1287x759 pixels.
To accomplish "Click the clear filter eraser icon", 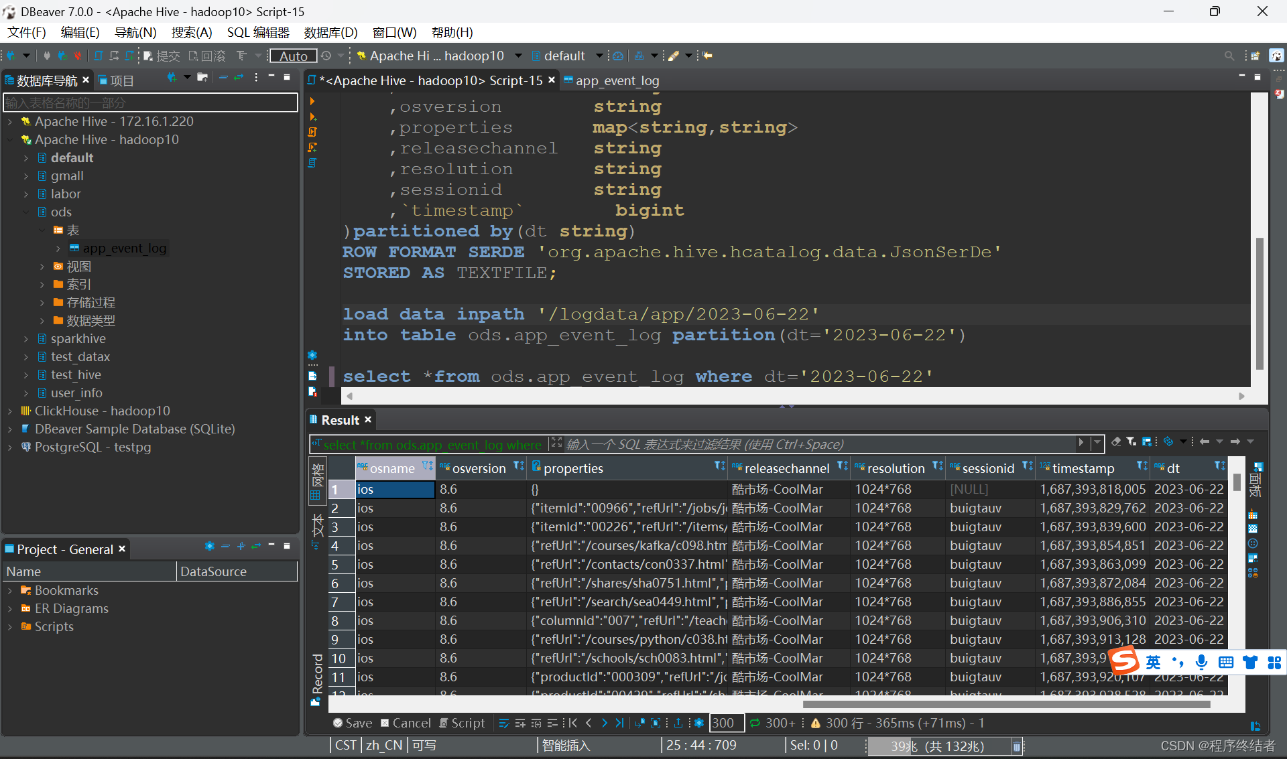I will click(x=1116, y=441).
